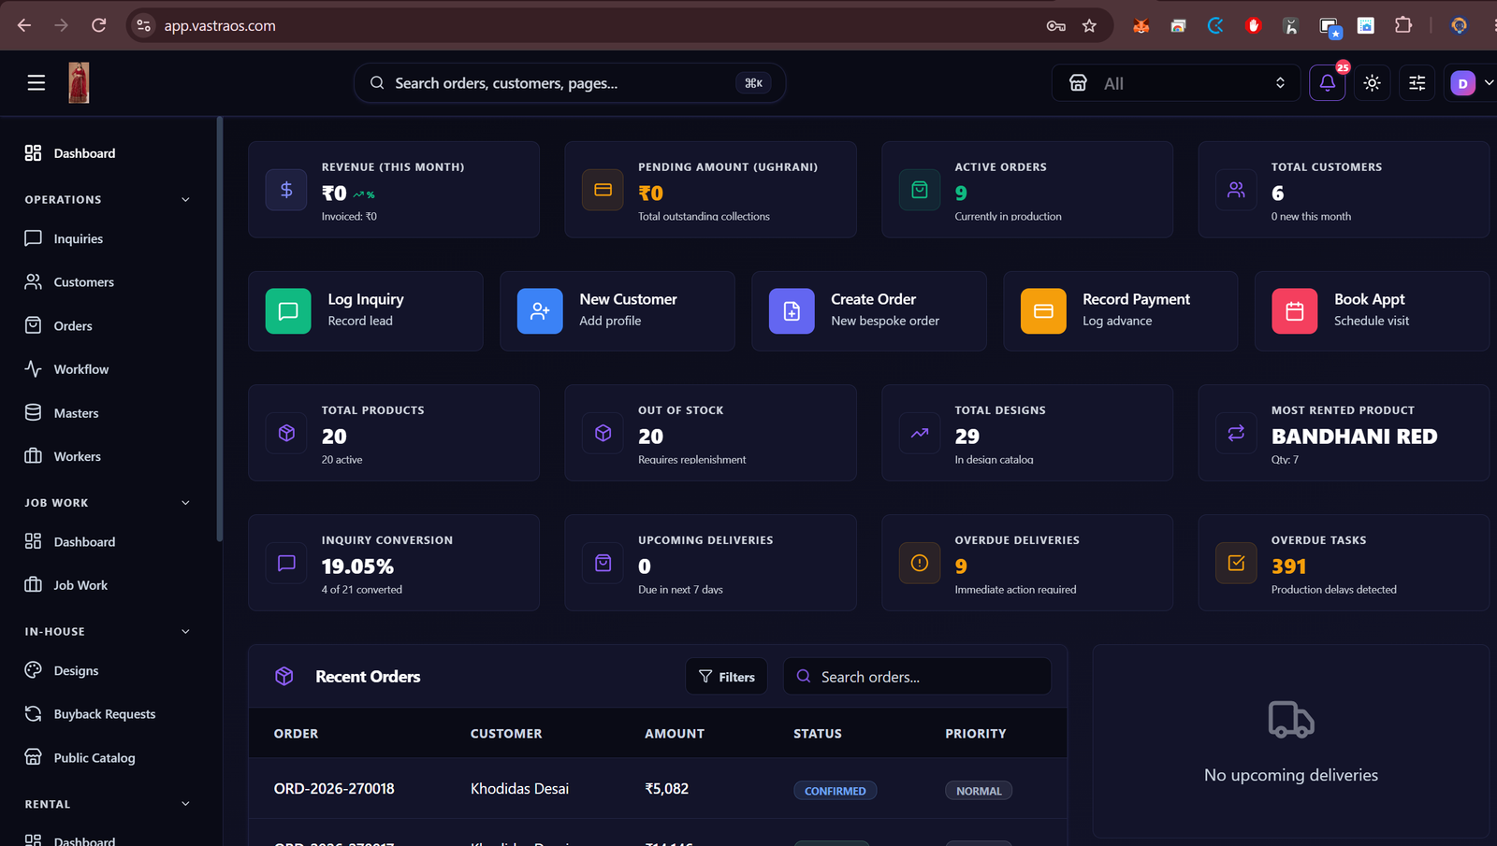Viewport: 1497px width, 846px height.
Task: Open the Recent Orders Filters button
Action: coord(726,677)
